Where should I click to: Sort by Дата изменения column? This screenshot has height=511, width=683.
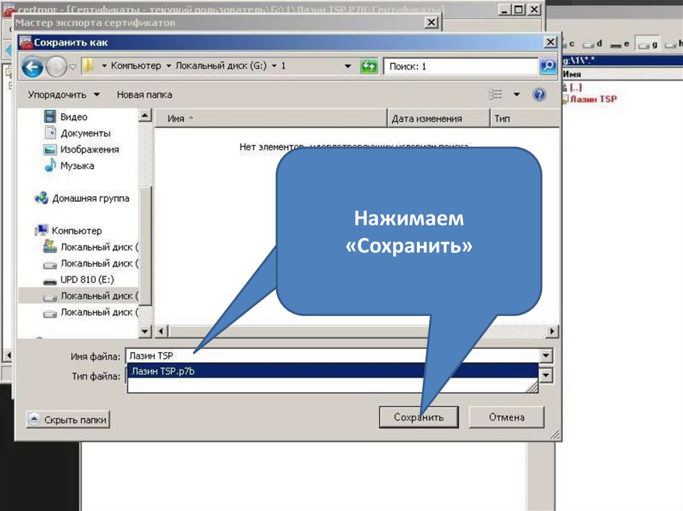[438, 119]
